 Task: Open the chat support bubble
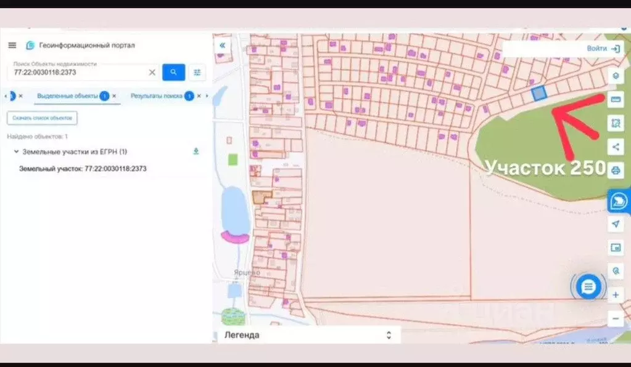[588, 286]
